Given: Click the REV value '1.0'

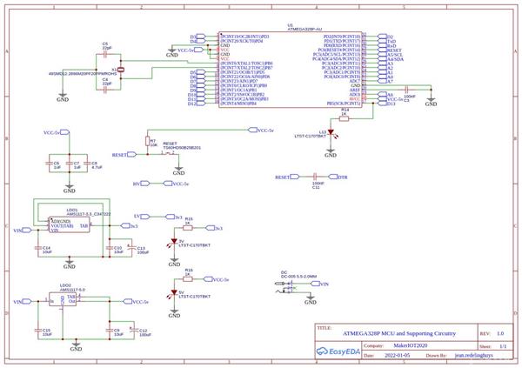Looking at the screenshot, I should [500, 333].
